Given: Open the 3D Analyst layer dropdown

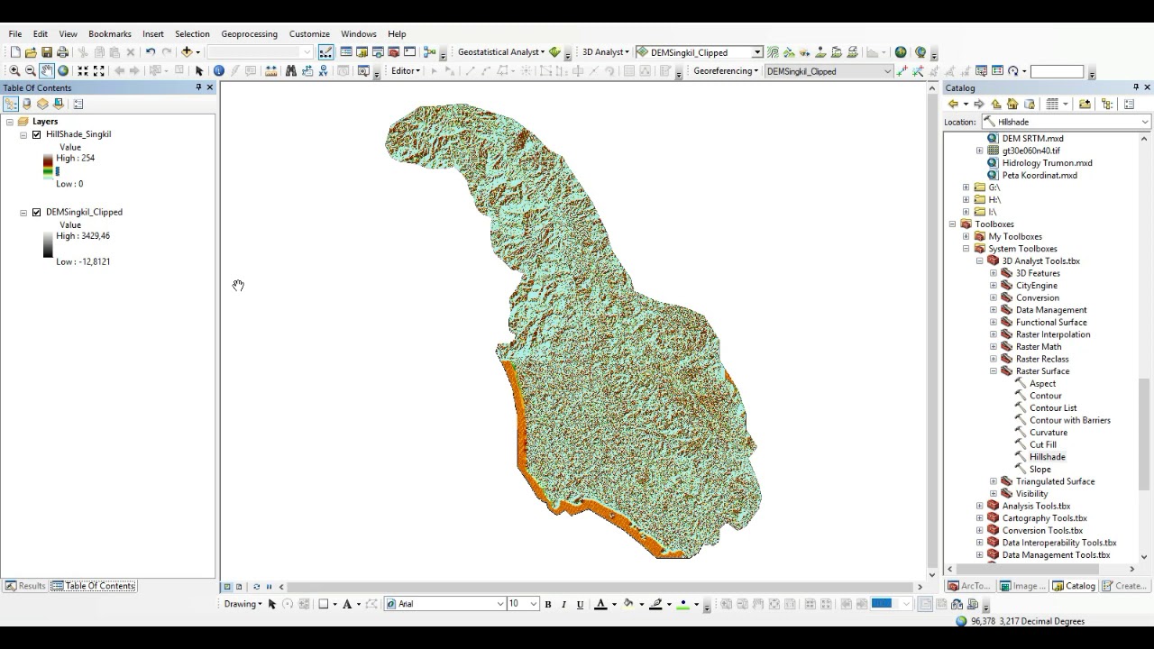Looking at the screenshot, I should coord(757,52).
